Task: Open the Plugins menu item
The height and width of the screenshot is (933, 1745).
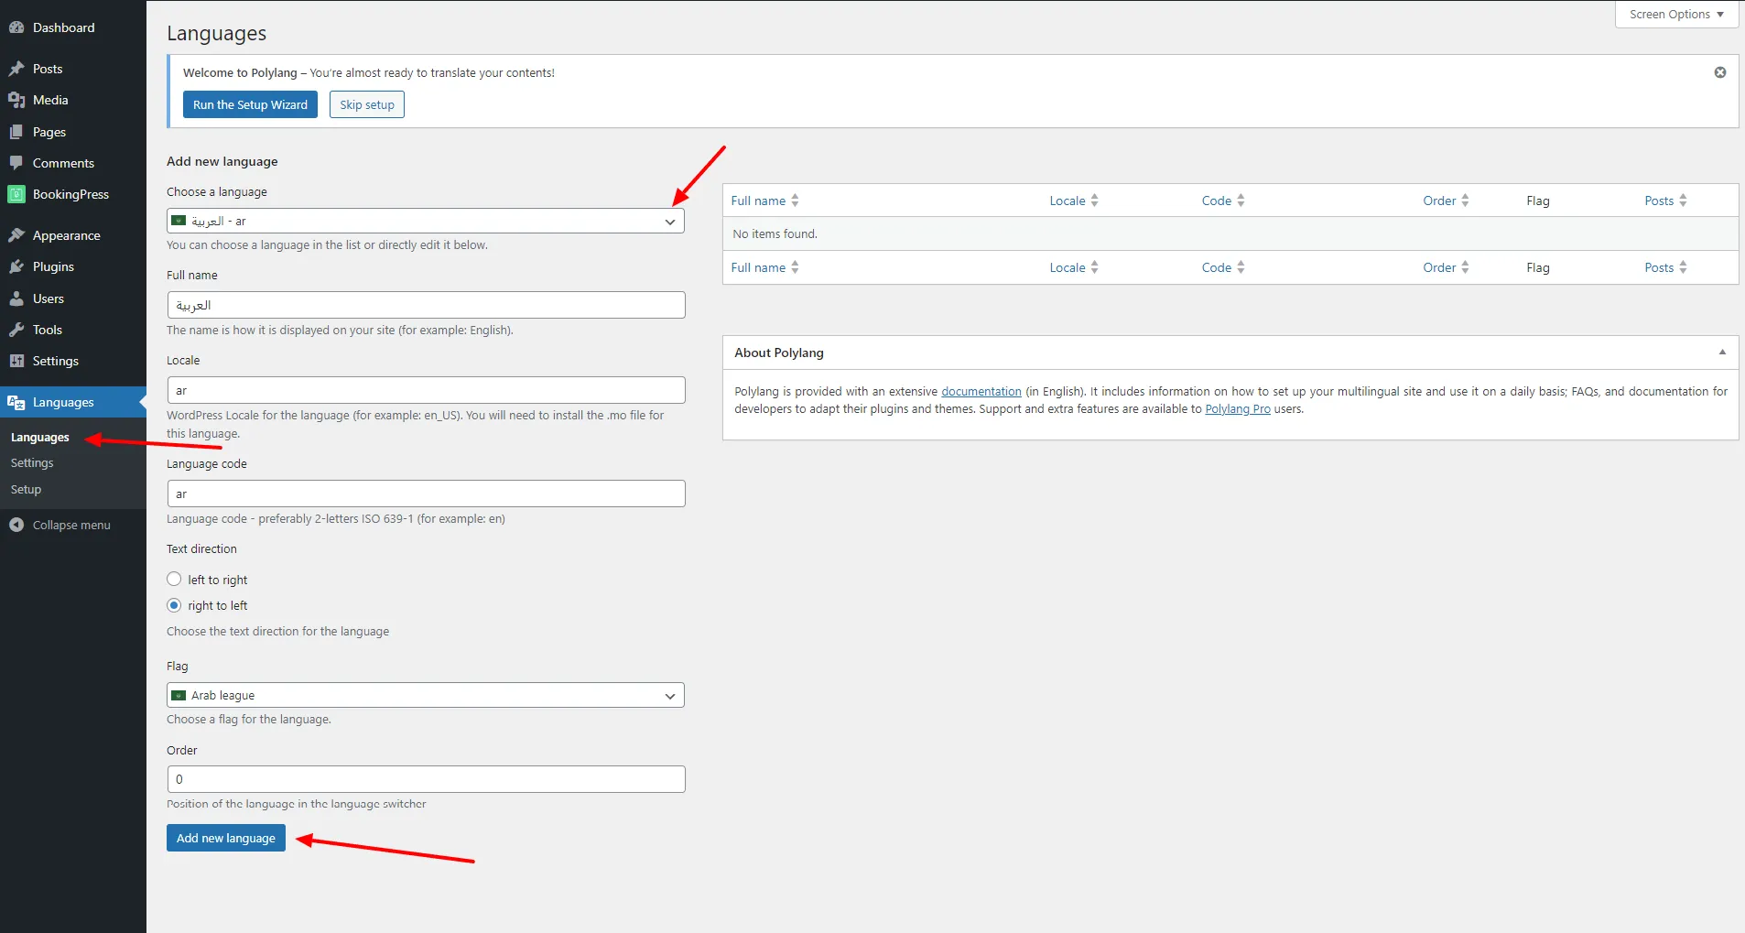Action: [x=53, y=266]
